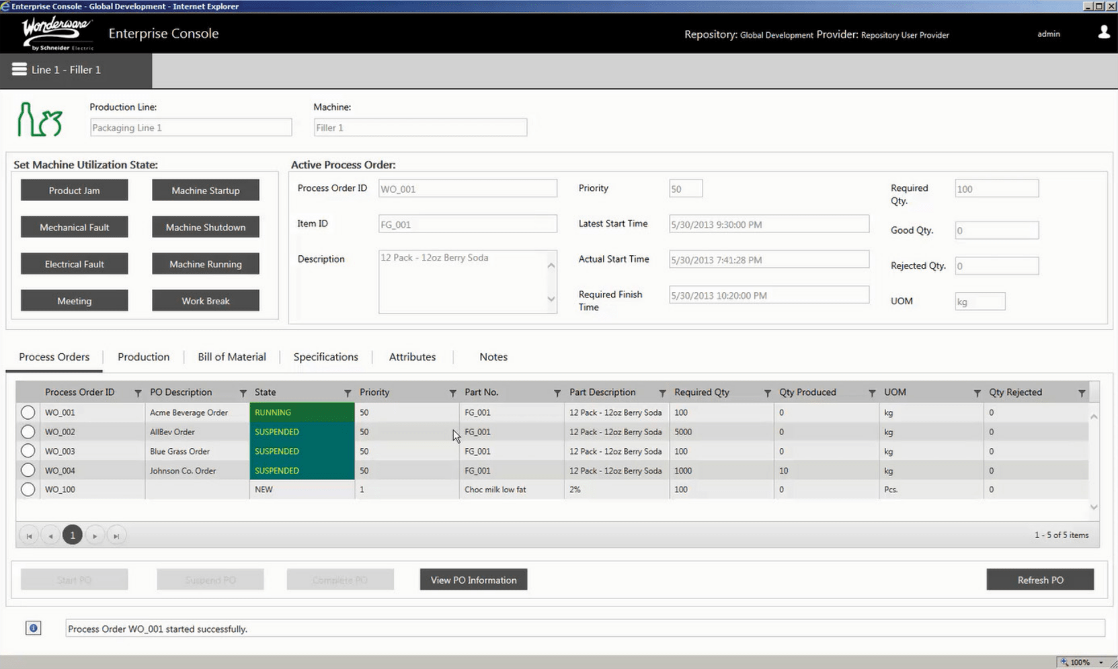This screenshot has height=669, width=1118.
Task: Open the Specifications tab
Action: tap(325, 357)
